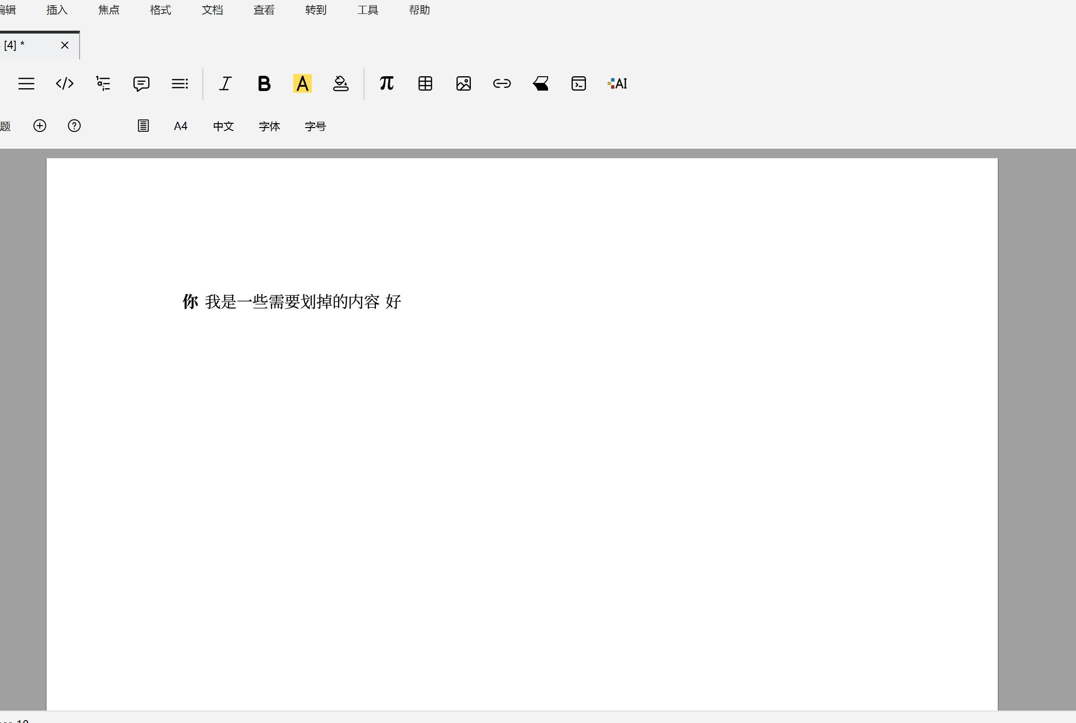
Task: Open the 字号 font size dropdown
Action: 315,126
